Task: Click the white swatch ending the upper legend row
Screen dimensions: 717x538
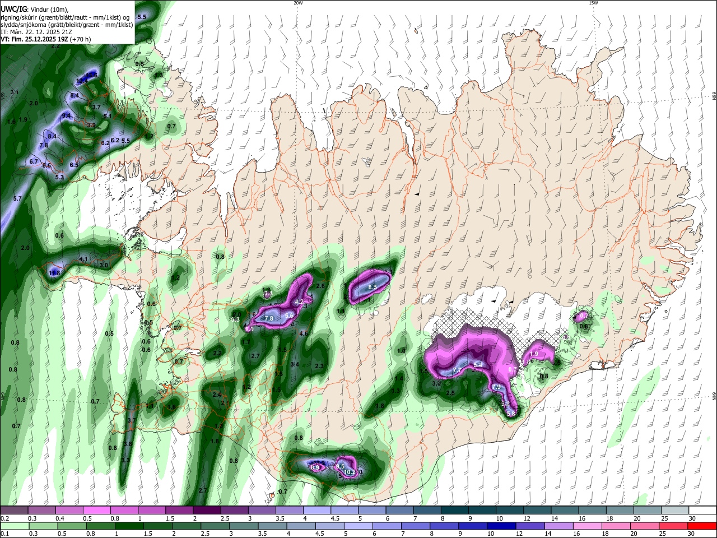Action: pyautogui.click(x=702, y=511)
